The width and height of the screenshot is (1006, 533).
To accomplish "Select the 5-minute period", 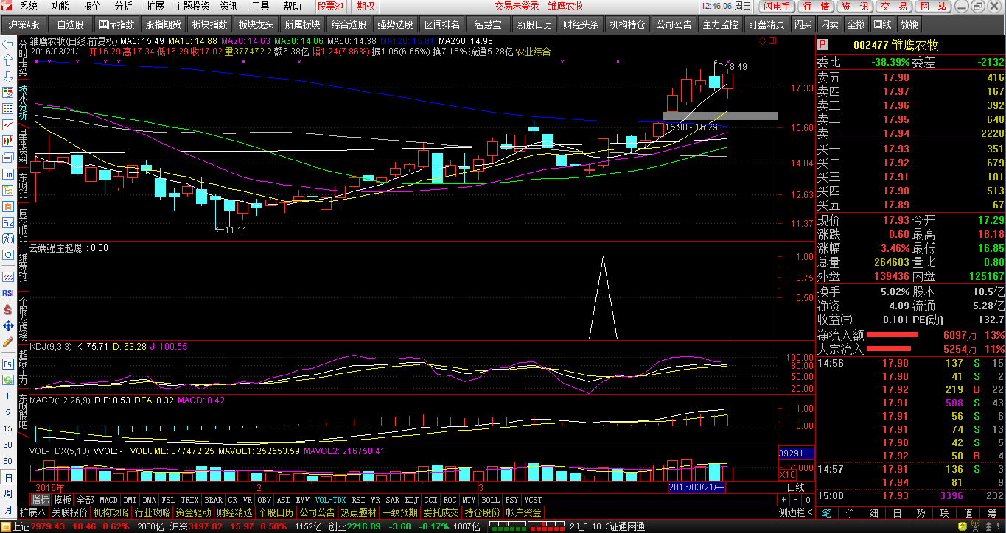I will click(7, 412).
